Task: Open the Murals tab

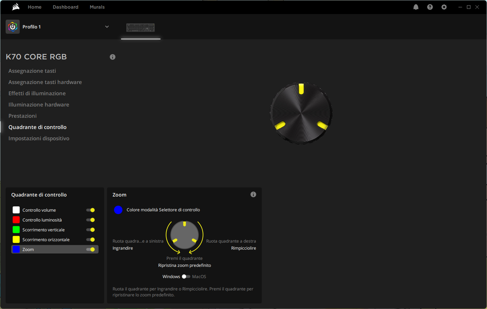Action: tap(97, 7)
